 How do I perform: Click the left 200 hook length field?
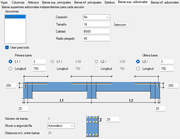(x=10, y=86)
